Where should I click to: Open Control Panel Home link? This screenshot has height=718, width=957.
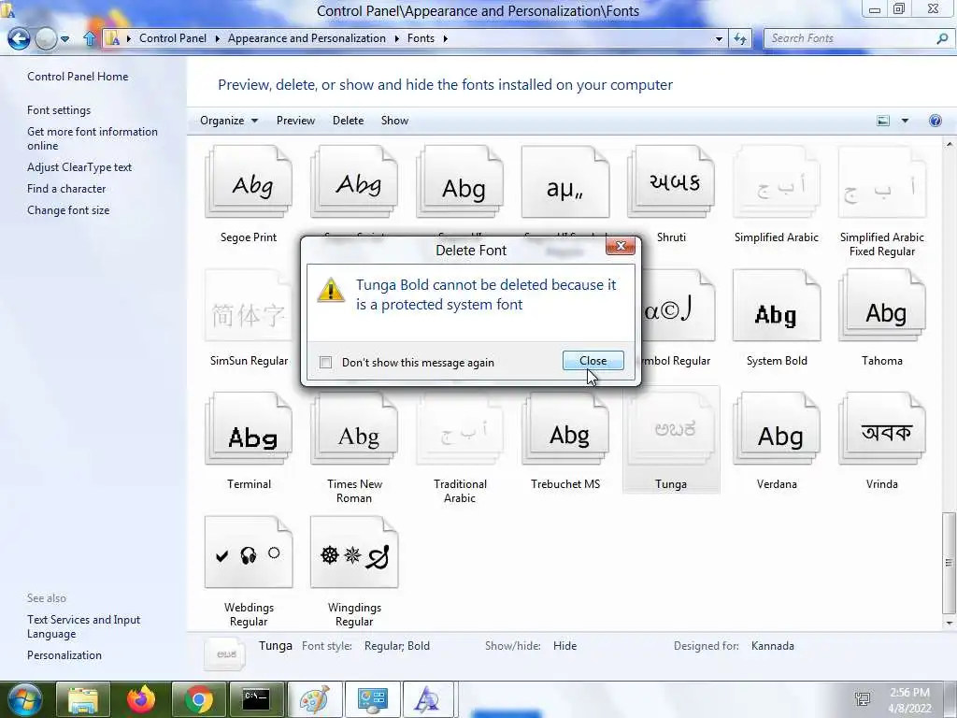(x=78, y=77)
